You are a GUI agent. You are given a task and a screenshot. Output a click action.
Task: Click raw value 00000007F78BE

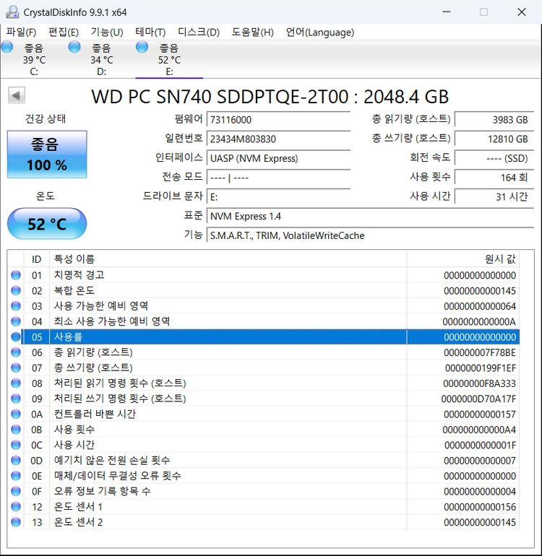tap(480, 352)
